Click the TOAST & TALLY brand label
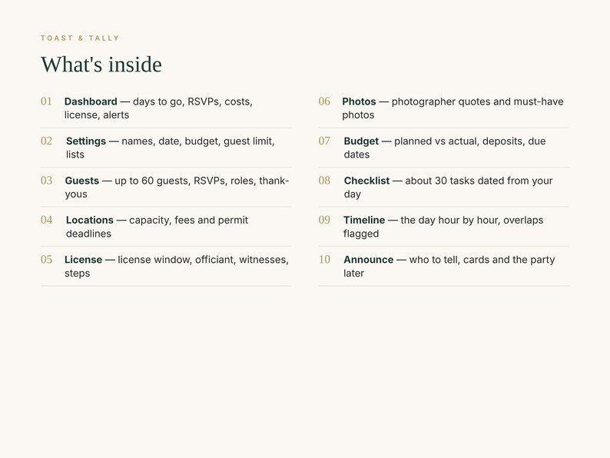The width and height of the screenshot is (610, 458). (80, 38)
